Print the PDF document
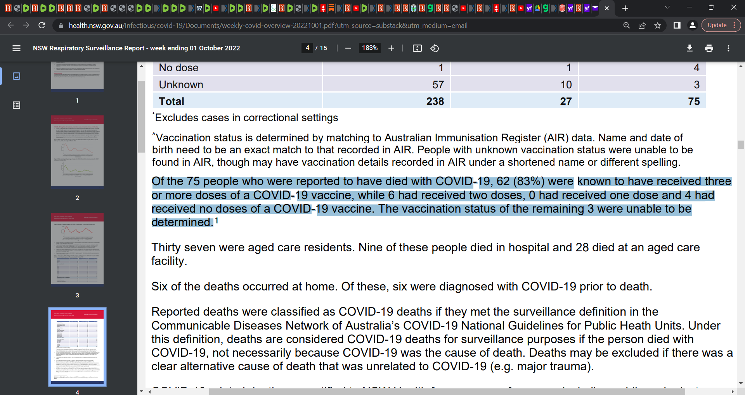This screenshot has width=745, height=395. pyautogui.click(x=709, y=48)
